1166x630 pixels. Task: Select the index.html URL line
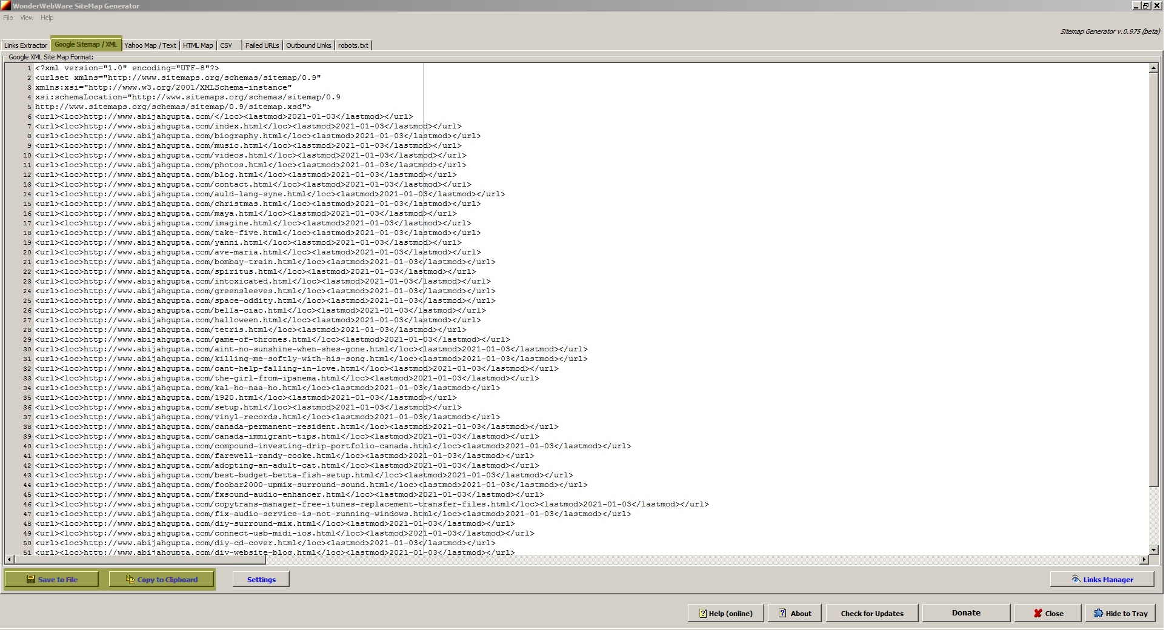(248, 126)
